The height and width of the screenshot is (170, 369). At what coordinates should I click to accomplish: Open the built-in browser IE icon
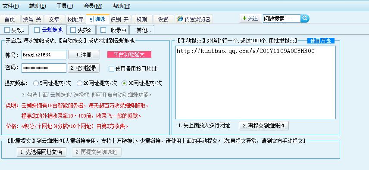(x=180, y=19)
